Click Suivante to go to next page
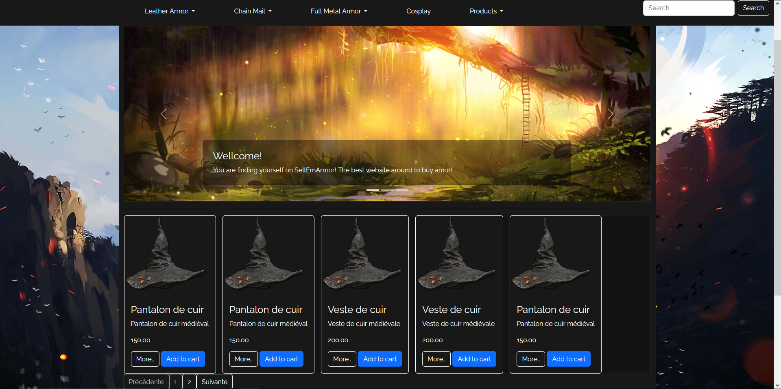The image size is (781, 389). tap(214, 382)
